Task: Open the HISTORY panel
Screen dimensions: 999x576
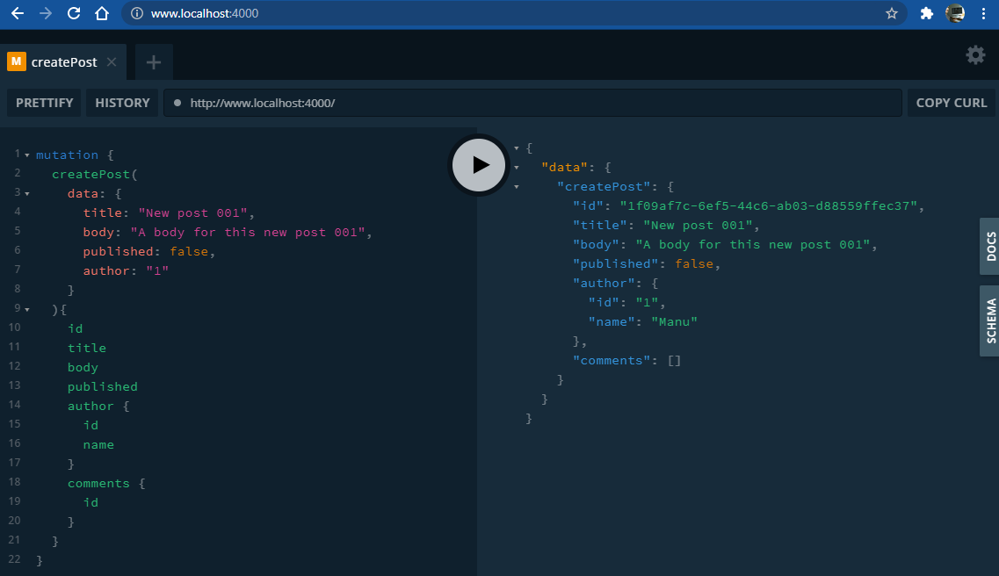Action: point(122,103)
